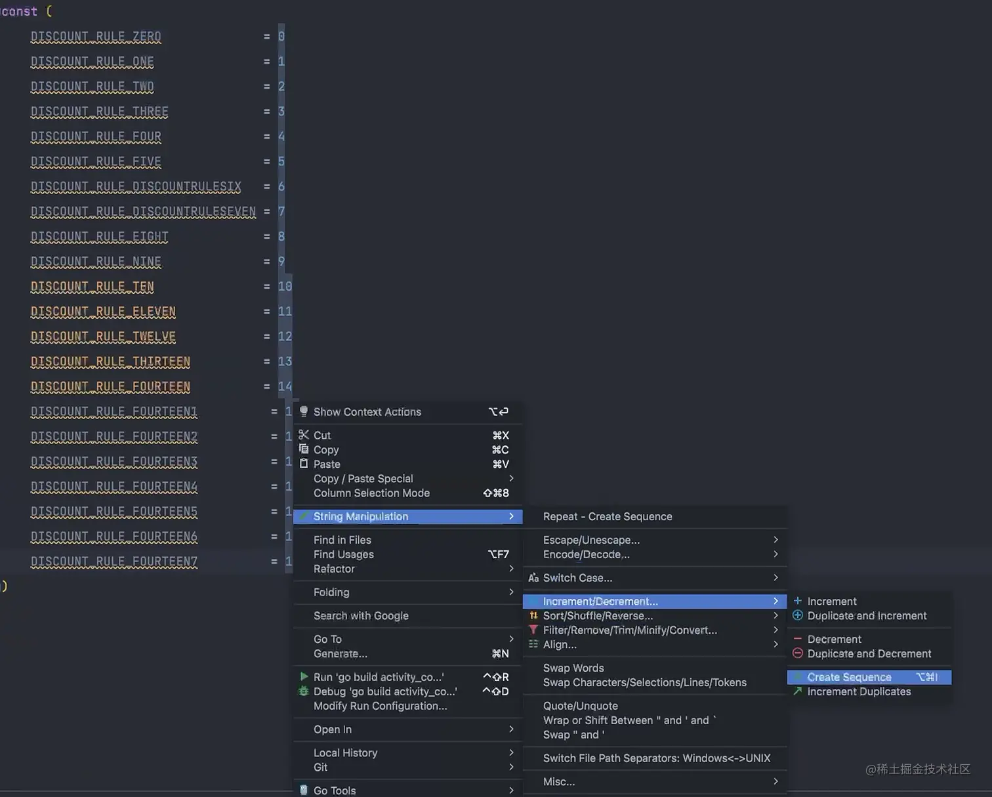992x797 pixels.
Task: Expand the Misc submenu chevron
Action: click(x=775, y=781)
